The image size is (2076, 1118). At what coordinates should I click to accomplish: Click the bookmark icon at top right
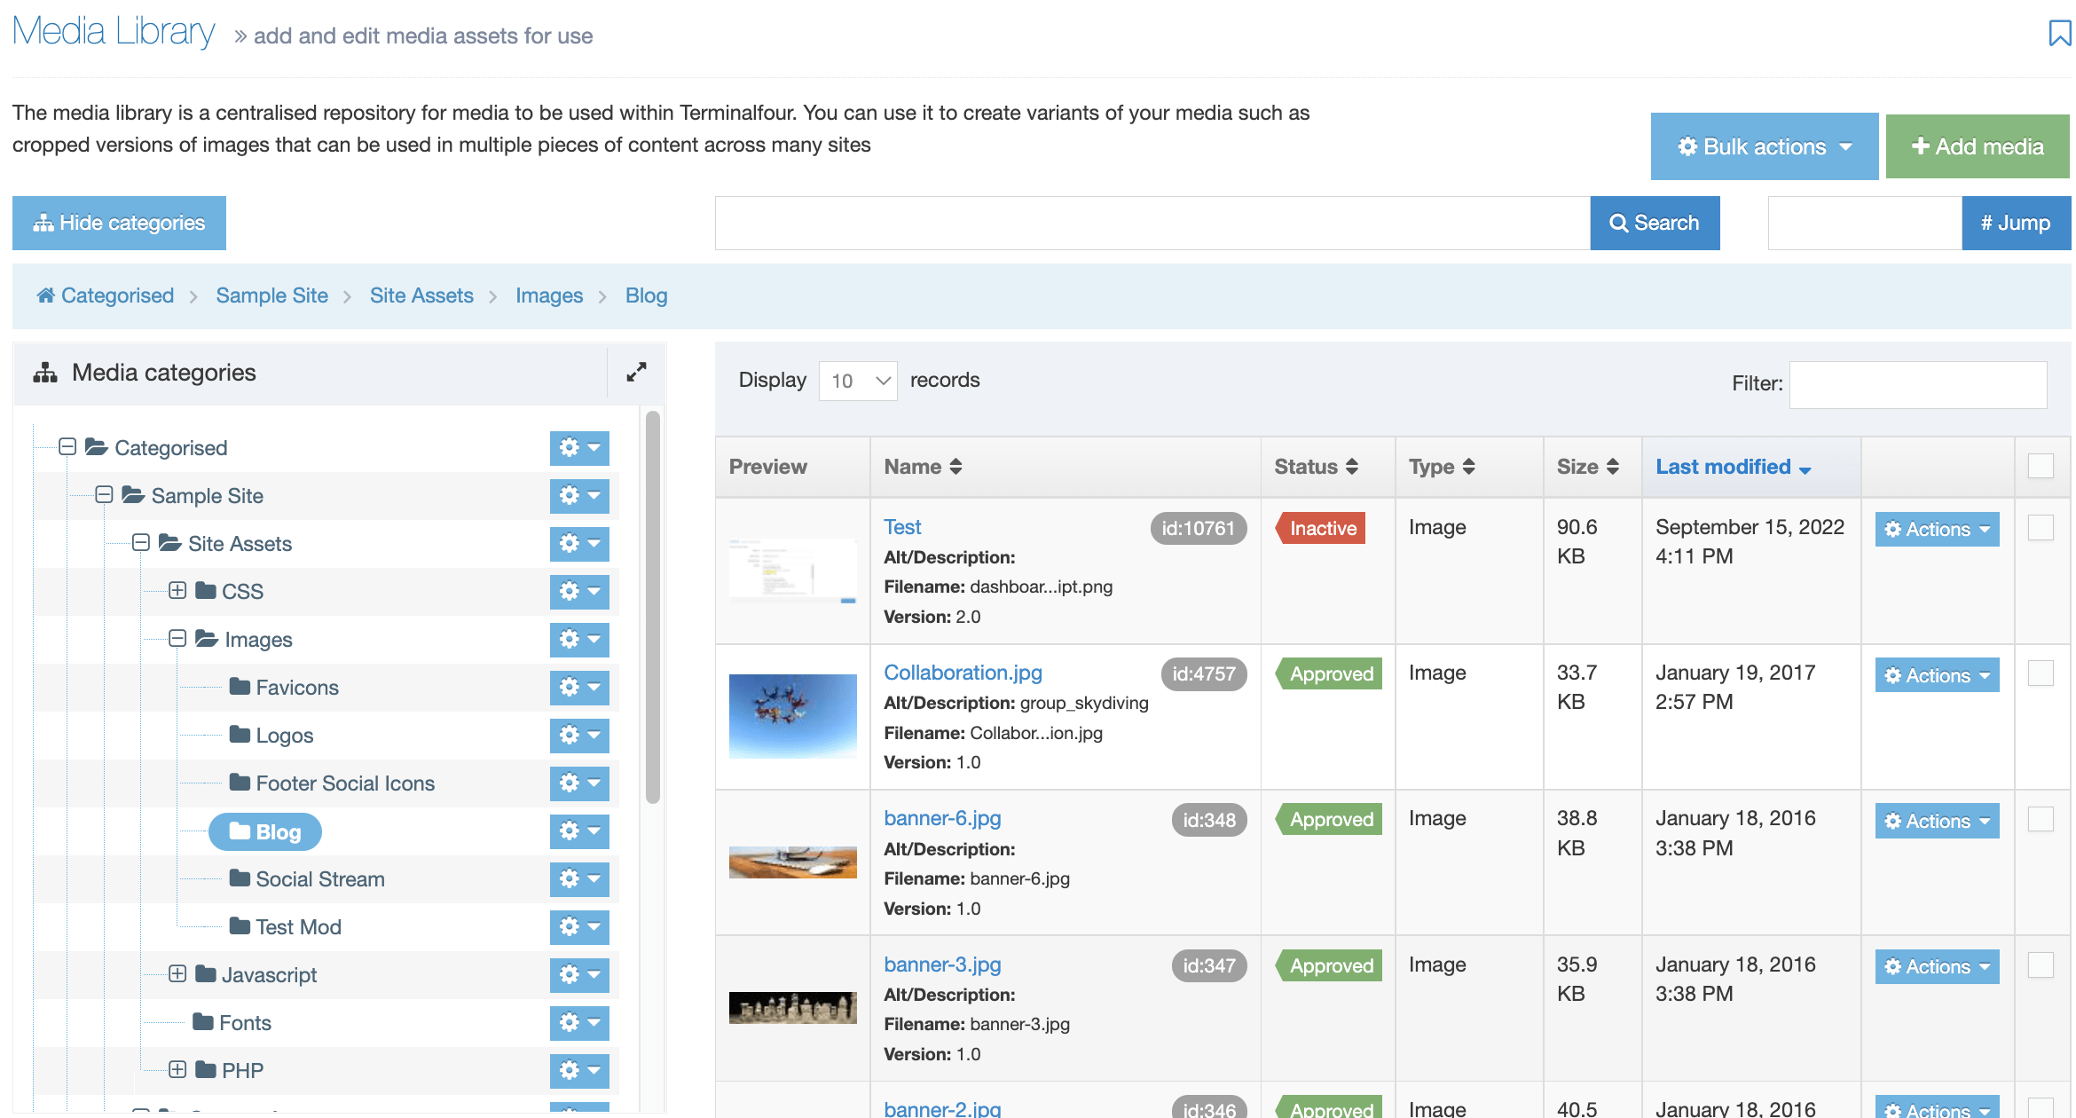(2058, 34)
